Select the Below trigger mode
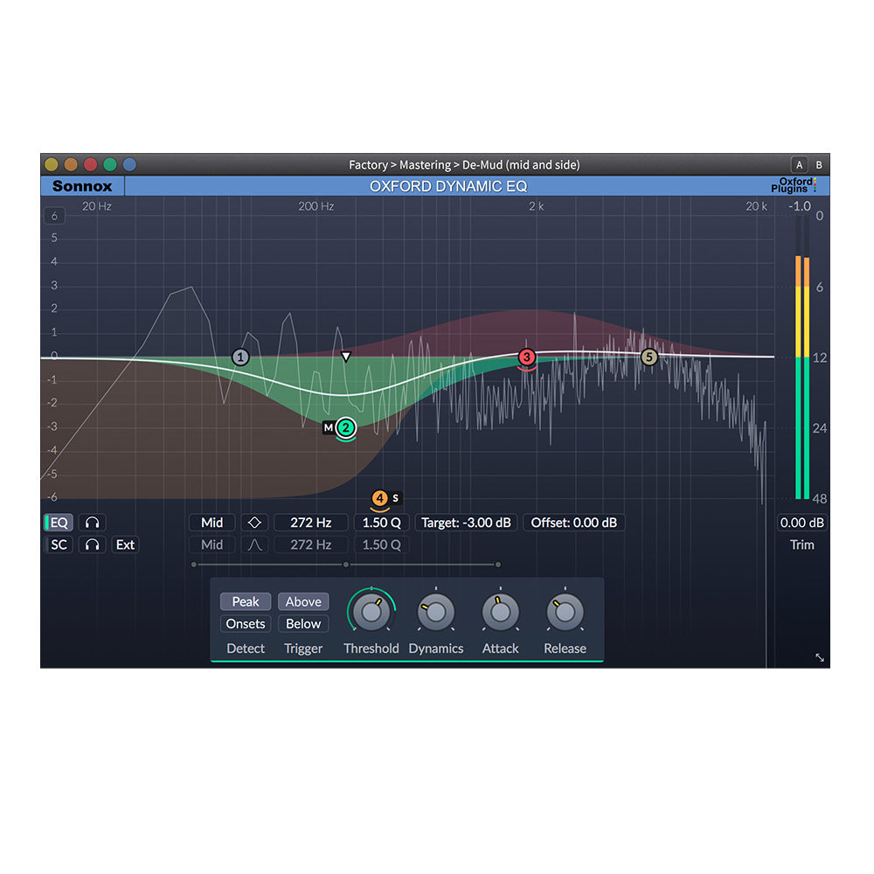This screenshot has width=874, height=874. point(303,623)
